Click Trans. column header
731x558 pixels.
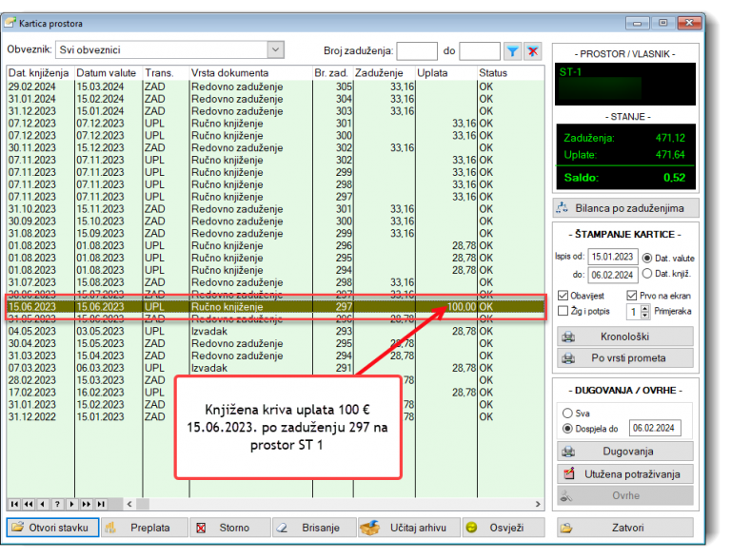(x=166, y=72)
